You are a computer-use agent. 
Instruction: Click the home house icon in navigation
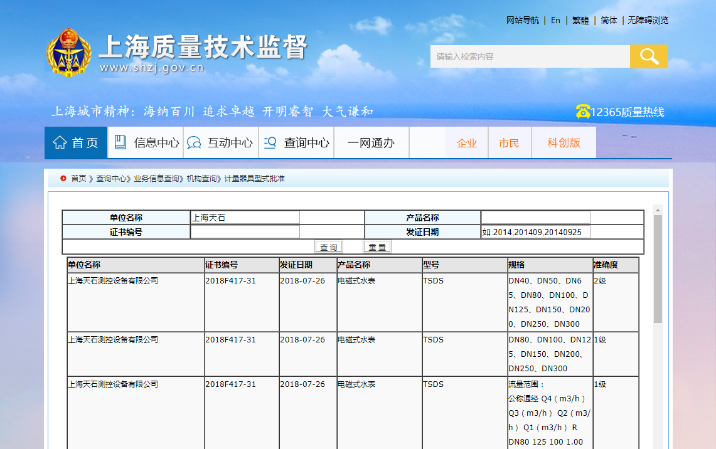pyautogui.click(x=60, y=143)
